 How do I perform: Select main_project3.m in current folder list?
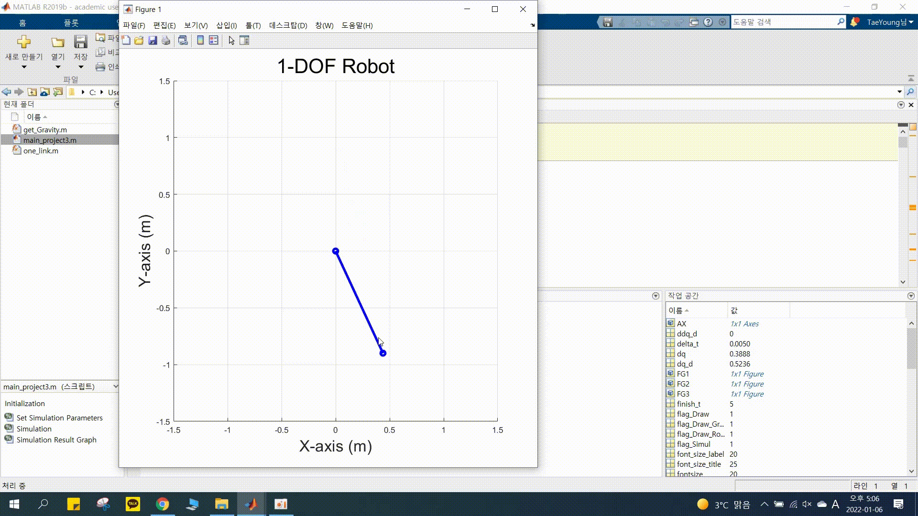click(x=50, y=140)
